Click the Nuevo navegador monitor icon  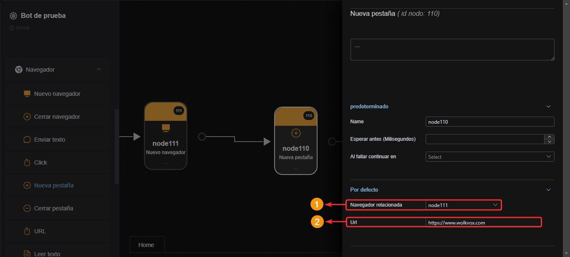tap(27, 94)
